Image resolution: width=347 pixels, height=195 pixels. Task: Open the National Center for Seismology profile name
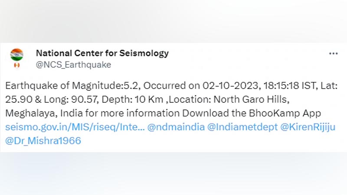click(x=102, y=53)
